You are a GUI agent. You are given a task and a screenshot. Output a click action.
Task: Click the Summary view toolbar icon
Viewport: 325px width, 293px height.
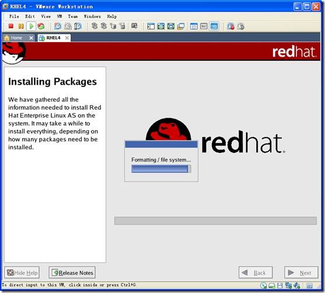(194, 26)
